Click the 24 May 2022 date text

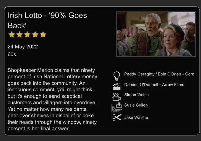tap(23, 47)
